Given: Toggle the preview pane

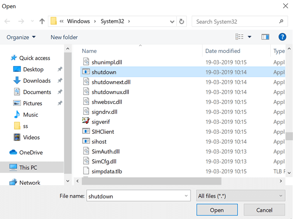Looking at the screenshot, I should [x=265, y=37].
